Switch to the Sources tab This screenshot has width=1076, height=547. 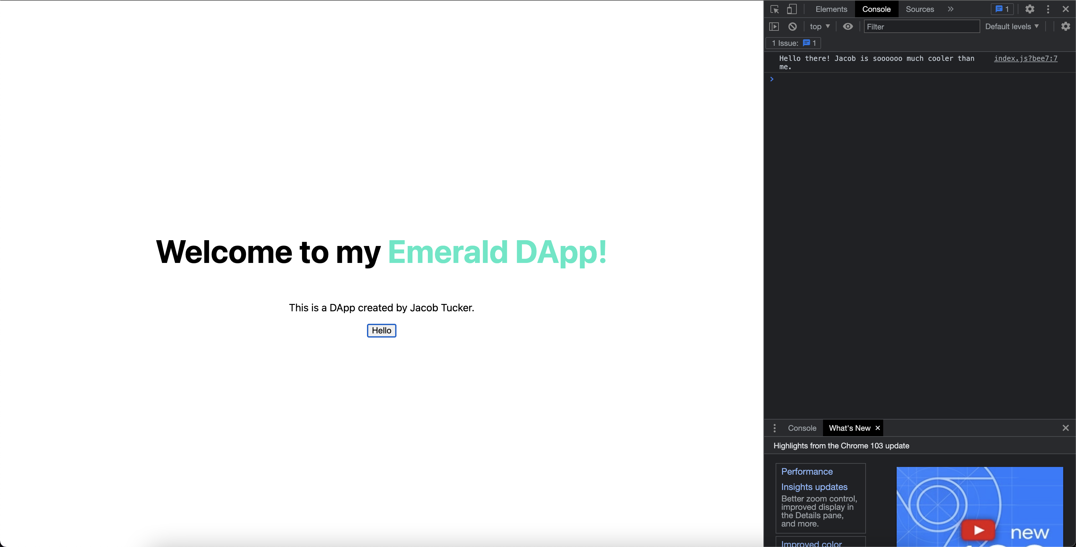pyautogui.click(x=919, y=9)
